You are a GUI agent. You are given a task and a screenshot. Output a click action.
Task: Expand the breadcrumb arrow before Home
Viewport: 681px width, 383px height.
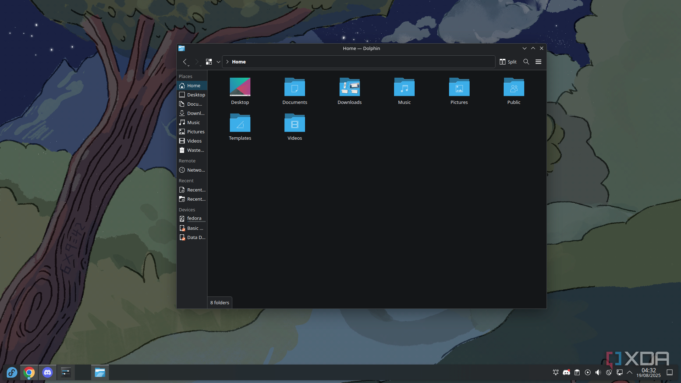tap(227, 62)
